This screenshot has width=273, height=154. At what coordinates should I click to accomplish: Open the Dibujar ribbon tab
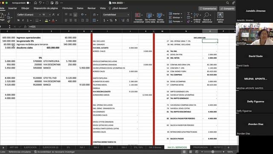click(25, 8)
